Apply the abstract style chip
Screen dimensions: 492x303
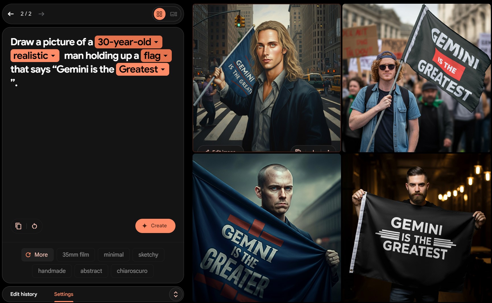91,271
